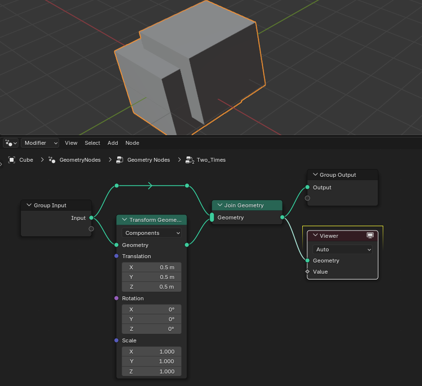Viewport: 422px width, 386px height.
Task: Click the Rotation socket on Transform node
Action: click(116, 298)
